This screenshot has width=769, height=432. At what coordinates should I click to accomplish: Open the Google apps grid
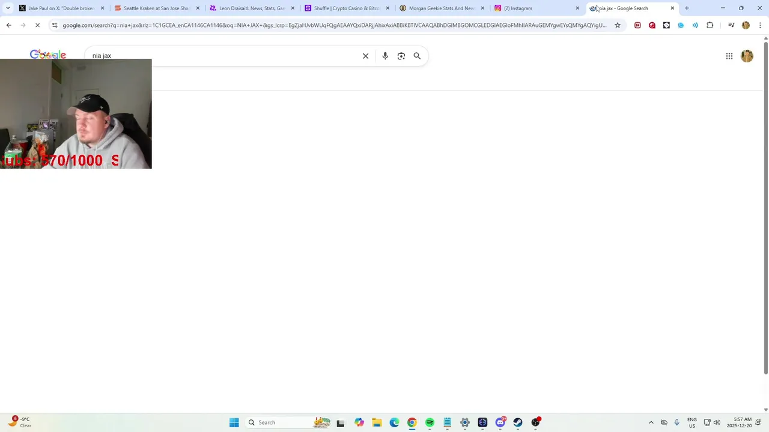(729, 56)
